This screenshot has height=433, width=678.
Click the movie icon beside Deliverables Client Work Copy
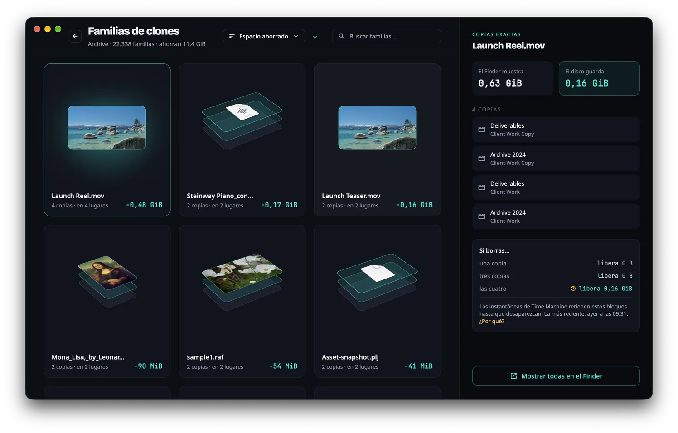(482, 130)
